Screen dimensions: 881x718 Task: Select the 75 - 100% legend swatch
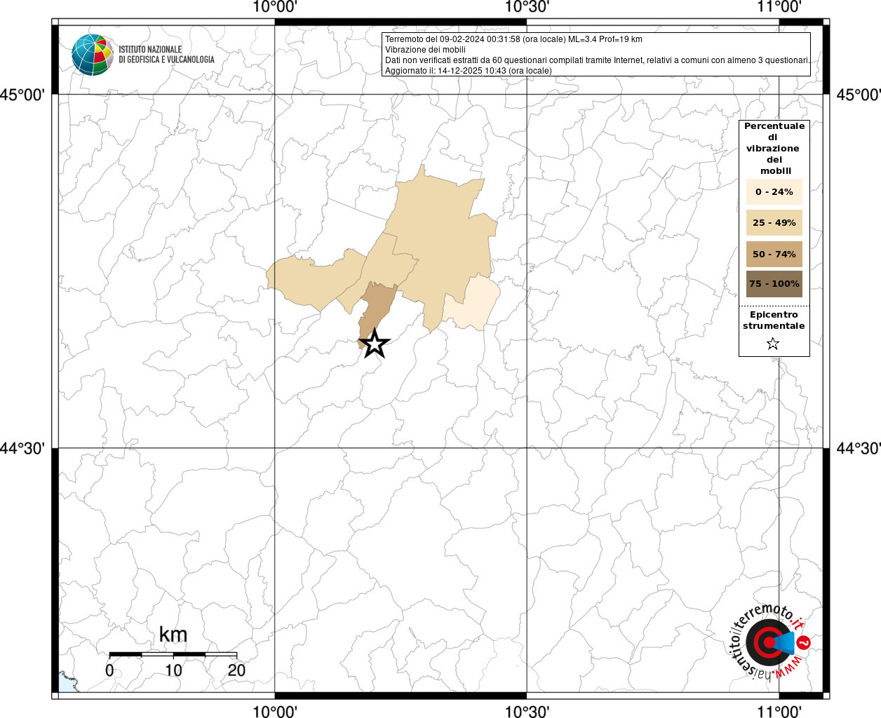[774, 284]
